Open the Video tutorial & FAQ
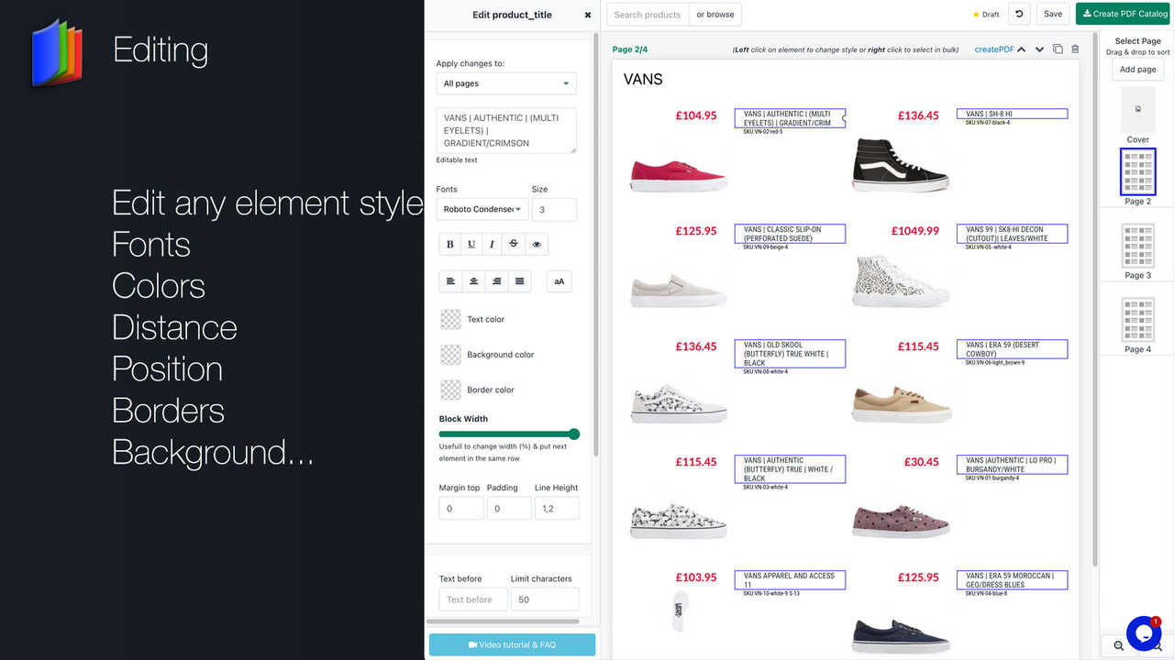 tap(512, 644)
